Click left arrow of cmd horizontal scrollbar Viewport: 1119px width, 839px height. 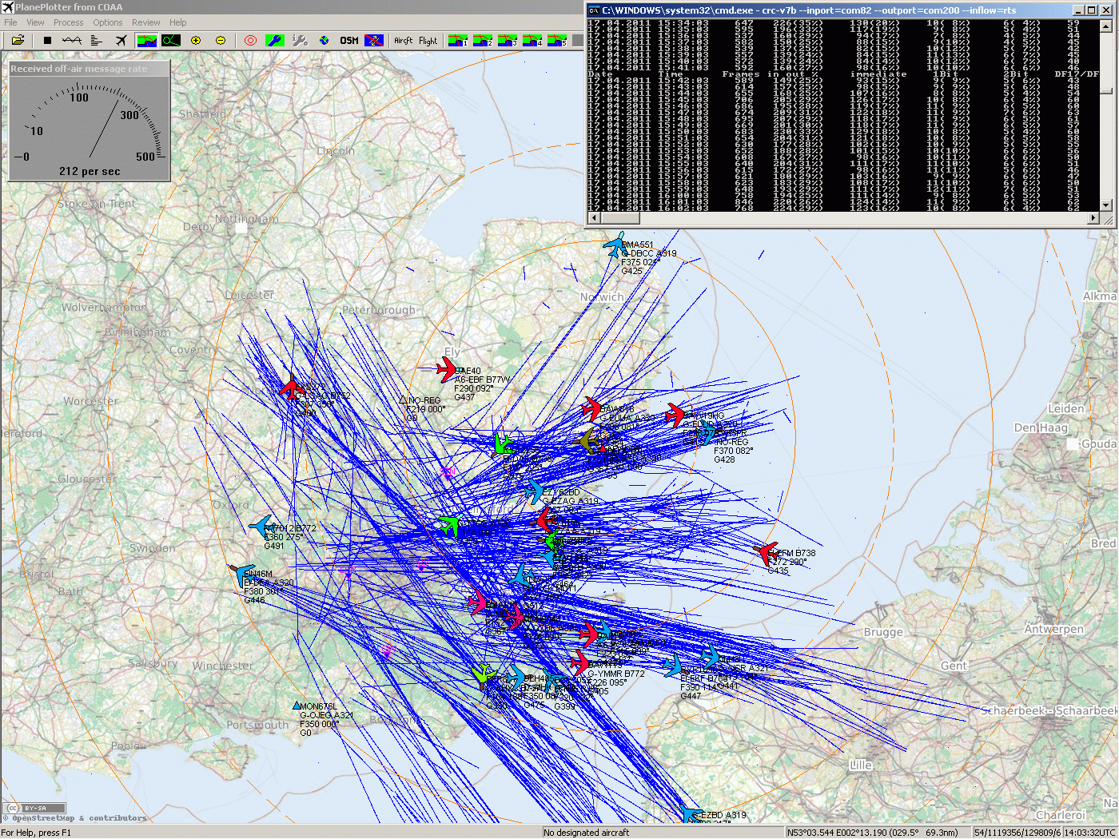(x=594, y=217)
